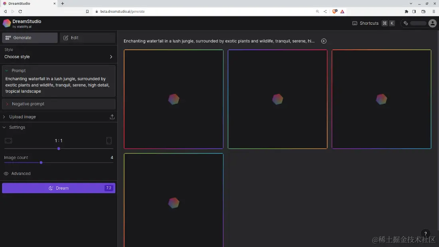This screenshot has height=247, width=439.
Task: Click the zoom magnifier in address bar
Action: pos(318,12)
